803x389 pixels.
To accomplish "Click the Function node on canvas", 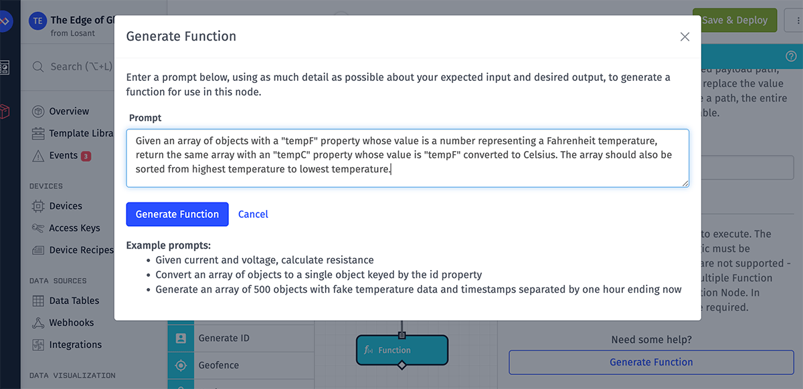I will pos(401,350).
